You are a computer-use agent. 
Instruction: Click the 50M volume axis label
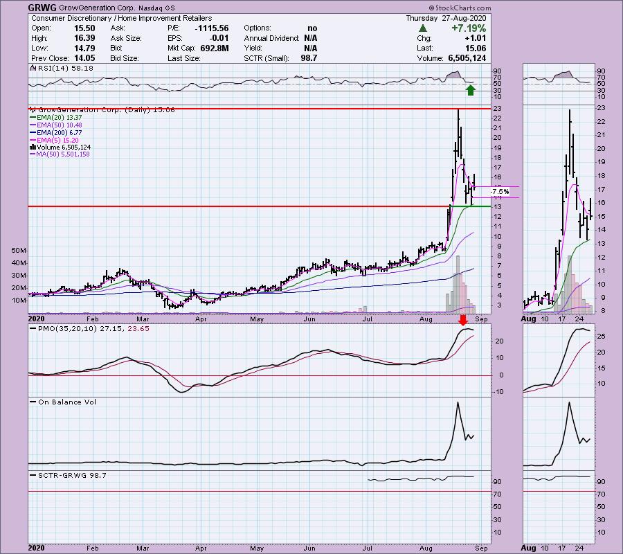point(19,251)
